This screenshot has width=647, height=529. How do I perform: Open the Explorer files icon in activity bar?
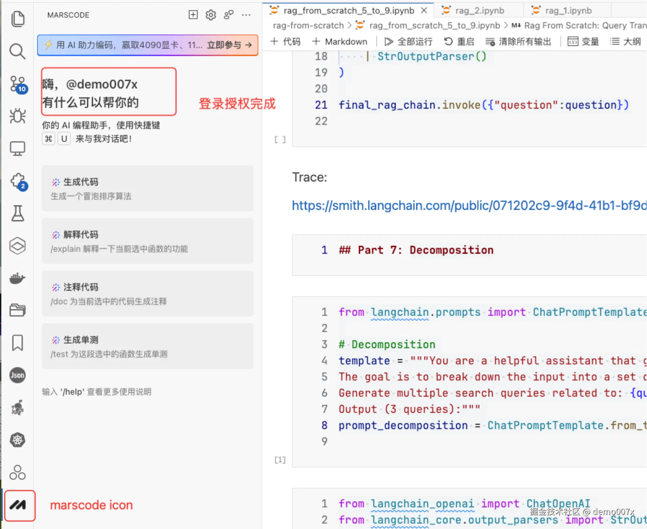[x=18, y=19]
